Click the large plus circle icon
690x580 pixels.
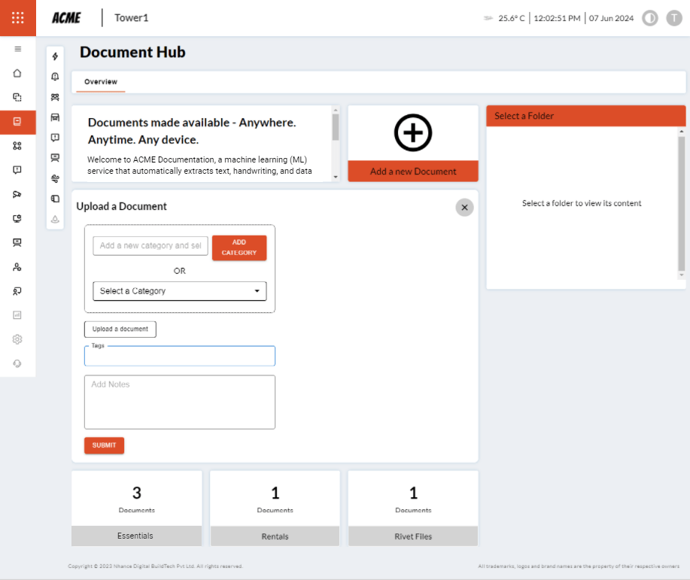413,133
